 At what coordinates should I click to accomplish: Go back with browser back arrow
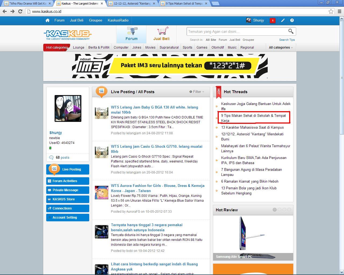point(5,11)
